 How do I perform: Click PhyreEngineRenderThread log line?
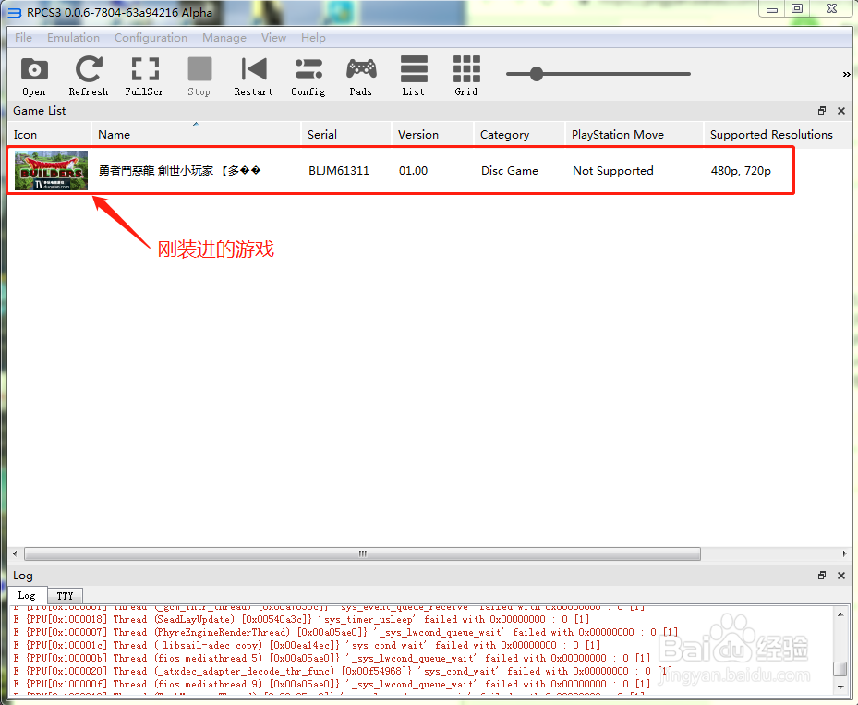[345, 632]
